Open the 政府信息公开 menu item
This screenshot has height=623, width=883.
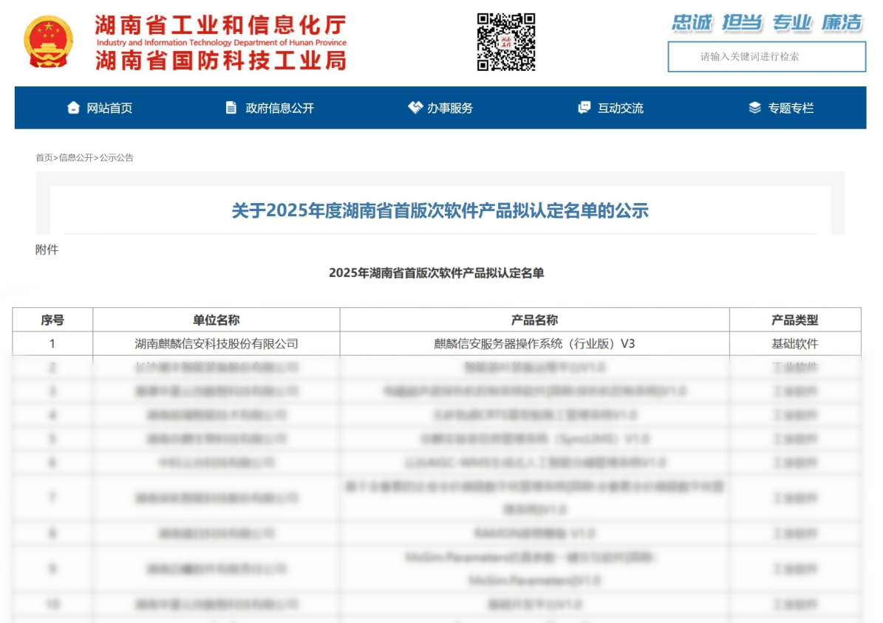(279, 109)
